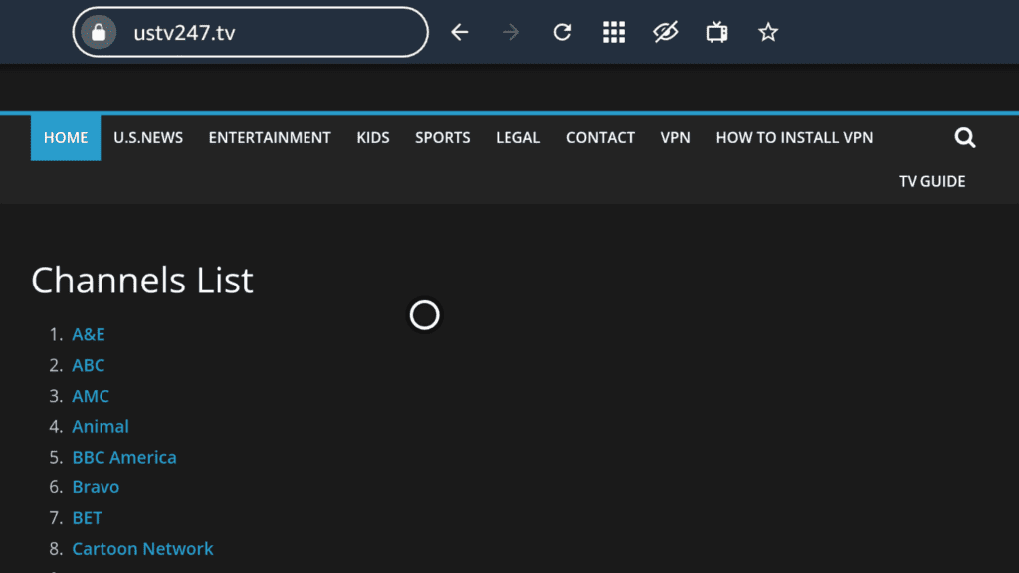Open the Bravo channel link

(x=96, y=487)
